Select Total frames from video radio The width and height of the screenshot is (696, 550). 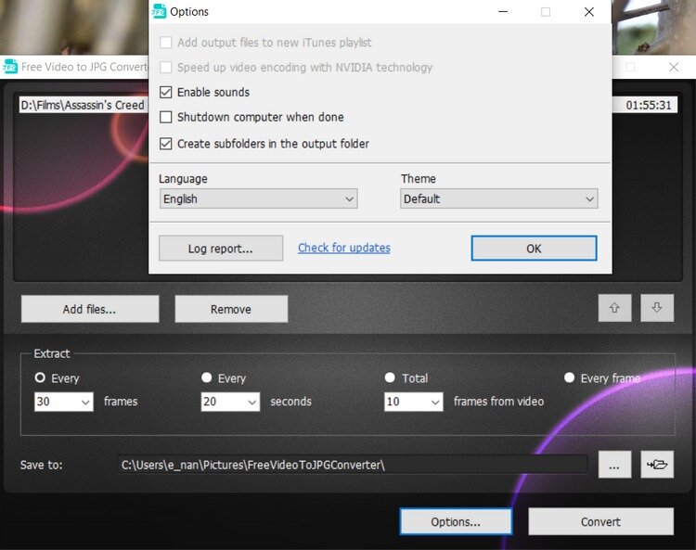tap(390, 377)
